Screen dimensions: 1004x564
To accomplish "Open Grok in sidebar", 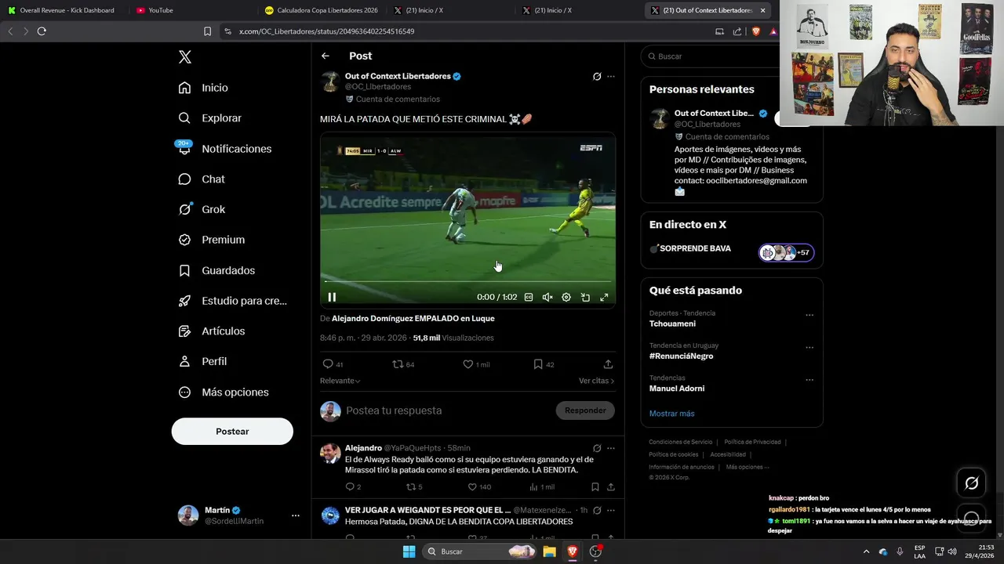I will pyautogui.click(x=202, y=209).
